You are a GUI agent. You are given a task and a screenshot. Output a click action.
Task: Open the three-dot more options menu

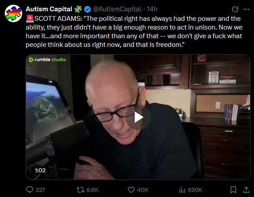[246, 10]
